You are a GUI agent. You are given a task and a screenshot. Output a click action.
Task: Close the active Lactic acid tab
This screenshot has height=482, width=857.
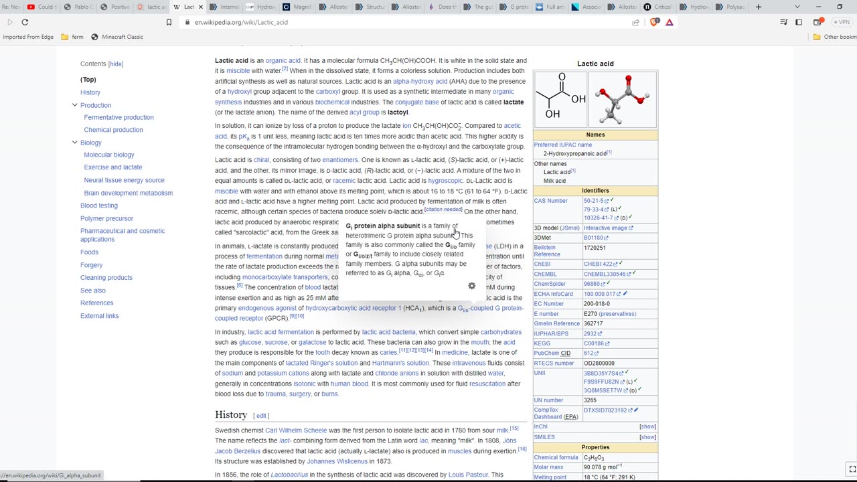tap(200, 7)
